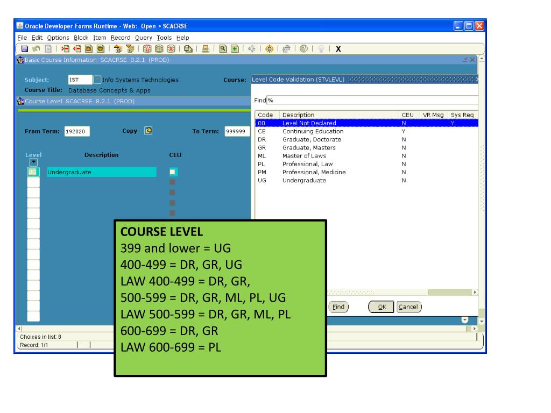Go to Next Record via toolbar icon
Screen dimensions: 551x413
(101, 49)
